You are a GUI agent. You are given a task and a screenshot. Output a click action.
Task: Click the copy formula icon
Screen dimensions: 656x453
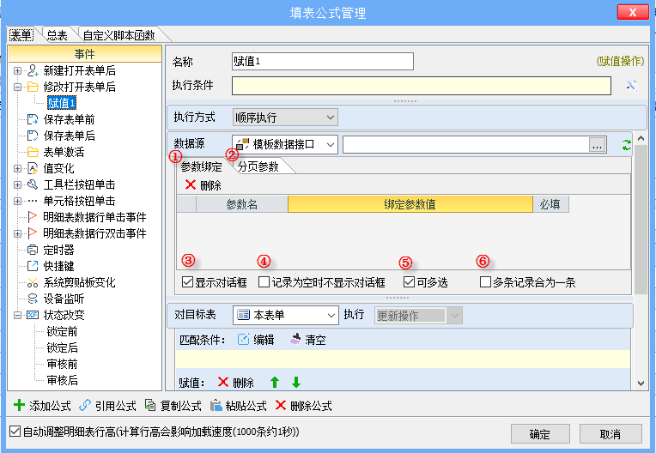(x=150, y=405)
